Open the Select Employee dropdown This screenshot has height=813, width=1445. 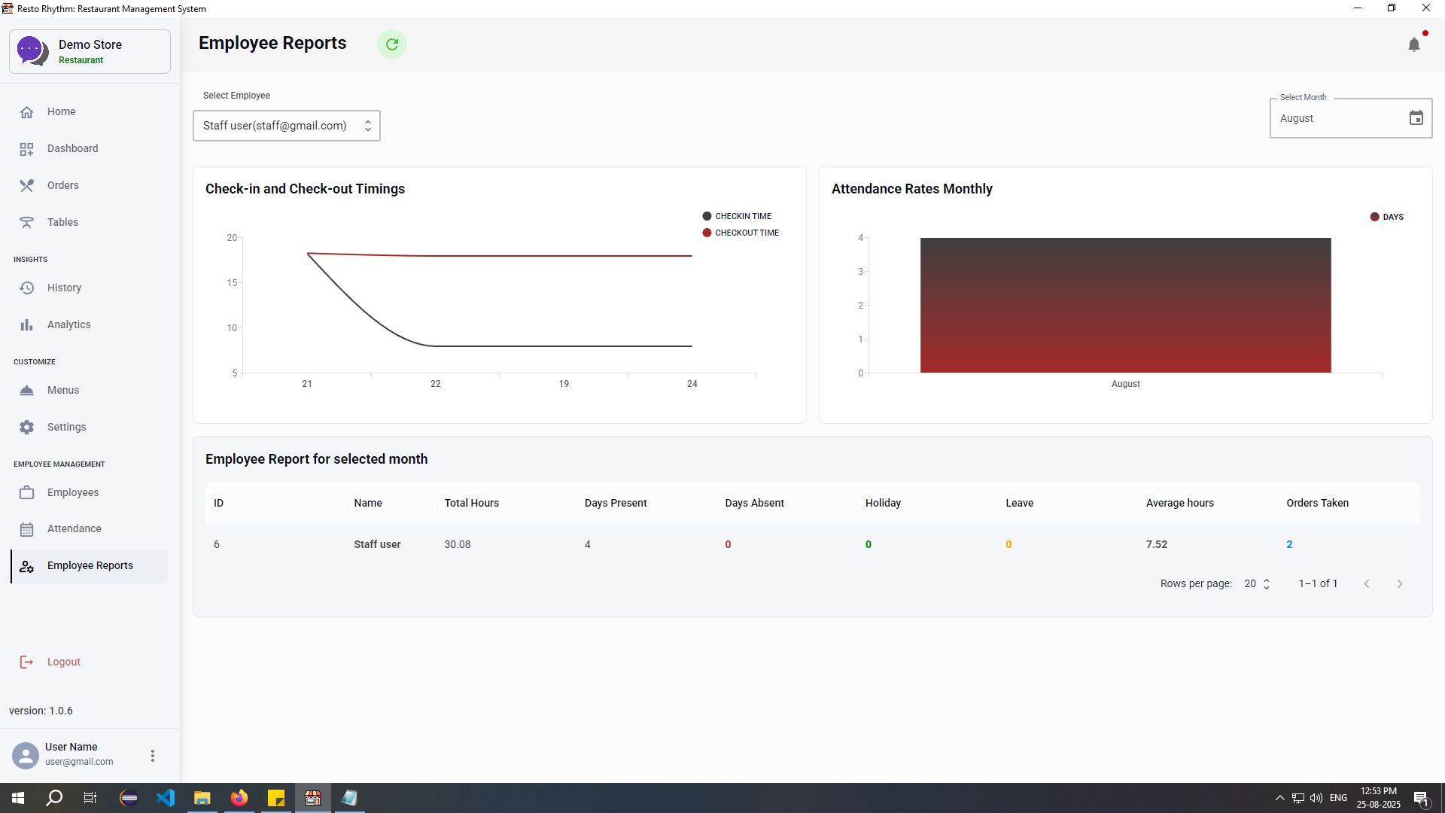coord(286,125)
